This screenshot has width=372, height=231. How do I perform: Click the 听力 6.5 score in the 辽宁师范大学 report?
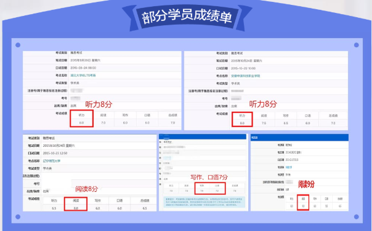(54, 208)
